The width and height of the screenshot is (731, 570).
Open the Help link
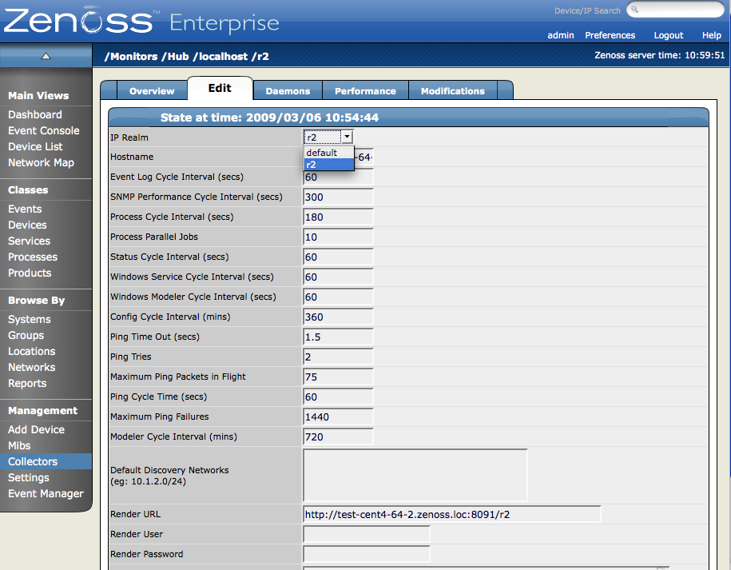coord(711,35)
